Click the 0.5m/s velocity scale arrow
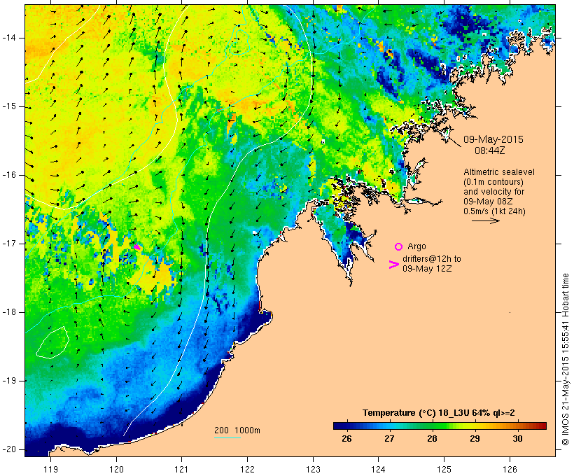Screen dimensions: 574x476 (x=485, y=220)
